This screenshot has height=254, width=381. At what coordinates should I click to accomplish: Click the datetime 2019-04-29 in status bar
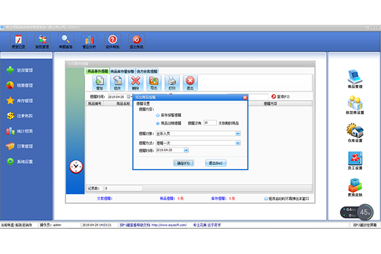click(97, 225)
